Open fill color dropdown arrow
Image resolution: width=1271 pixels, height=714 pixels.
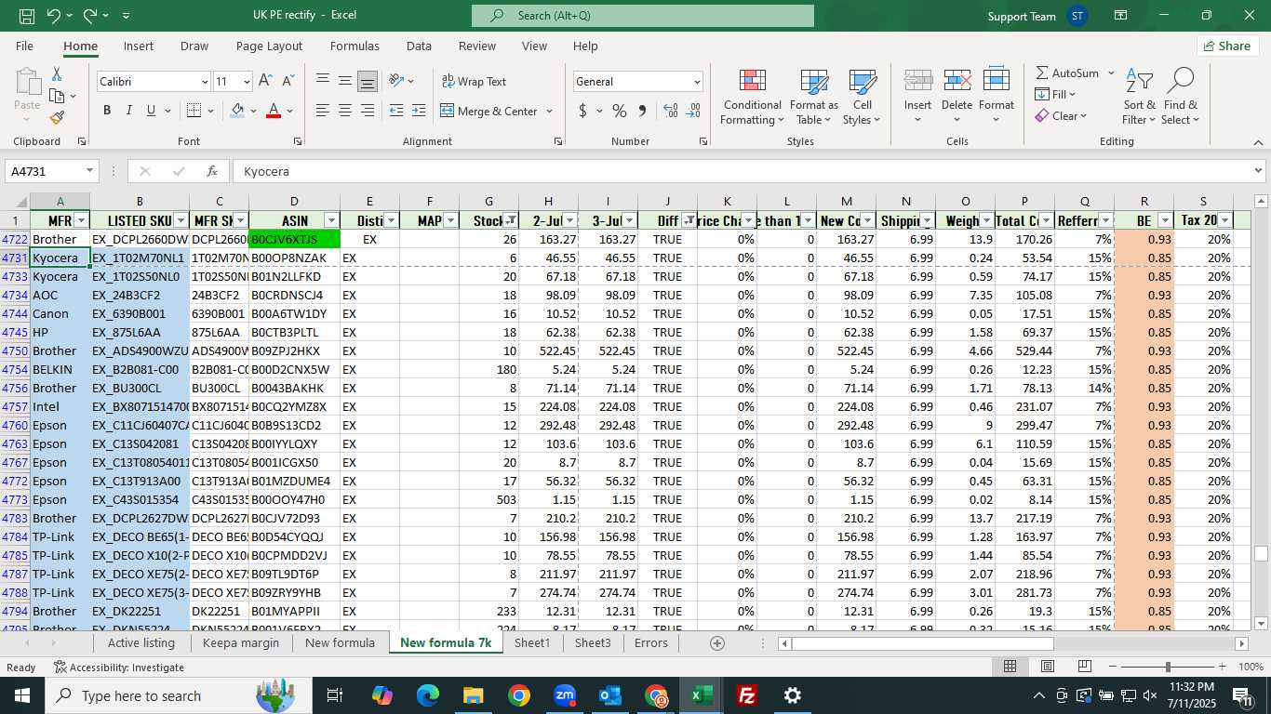[x=254, y=111]
